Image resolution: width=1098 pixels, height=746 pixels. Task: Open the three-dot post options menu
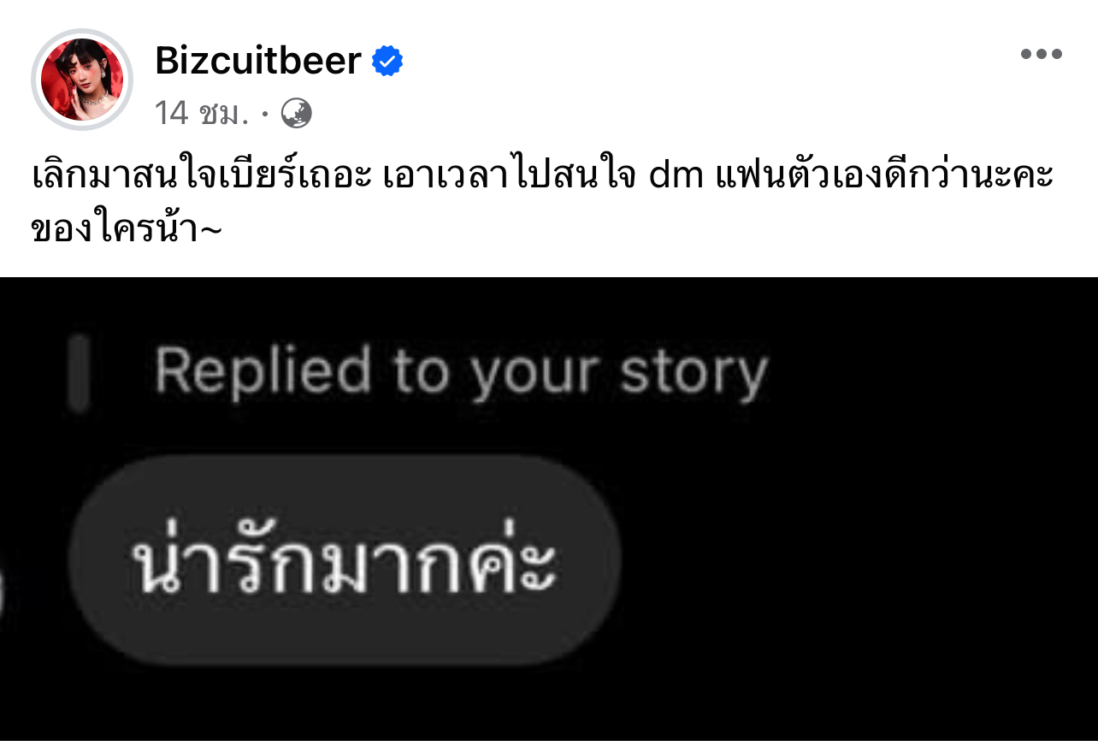coord(1041,55)
